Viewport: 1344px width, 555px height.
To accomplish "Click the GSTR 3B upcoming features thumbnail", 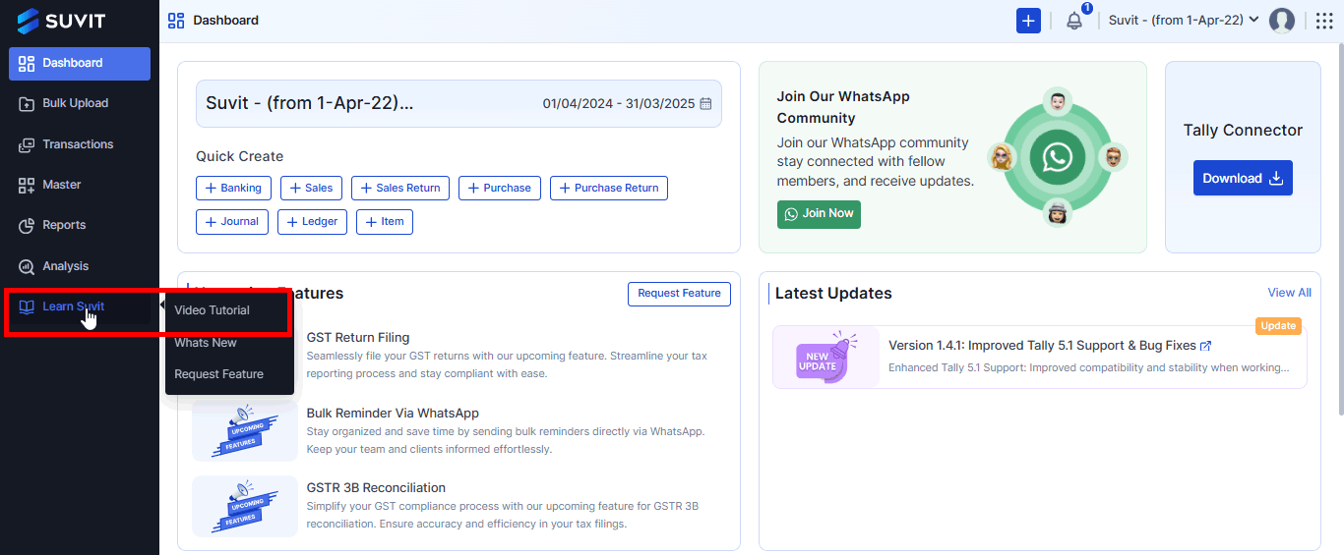I will [x=245, y=507].
